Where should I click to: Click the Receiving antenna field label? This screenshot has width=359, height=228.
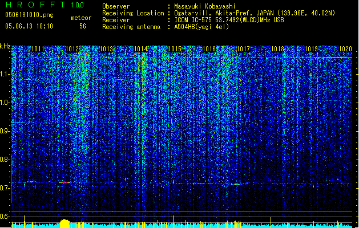pos(131,27)
